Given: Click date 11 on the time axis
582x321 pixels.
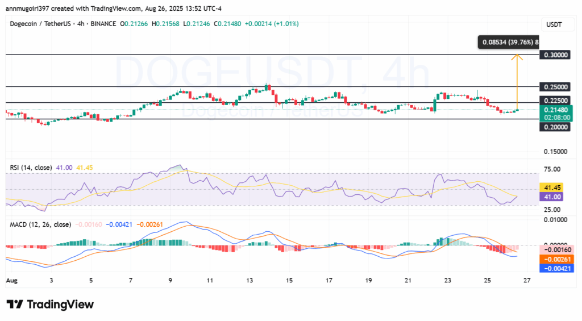Looking at the screenshot, I should [x=210, y=281].
